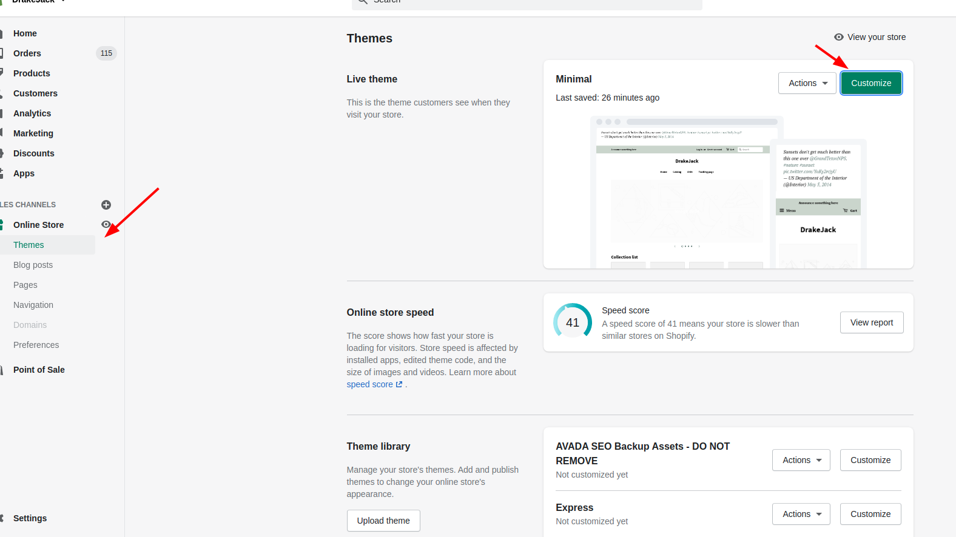Select Navigation in the Online Store submenu

(x=33, y=305)
